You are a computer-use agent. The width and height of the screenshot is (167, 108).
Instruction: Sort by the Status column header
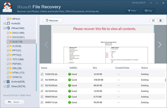144,68
